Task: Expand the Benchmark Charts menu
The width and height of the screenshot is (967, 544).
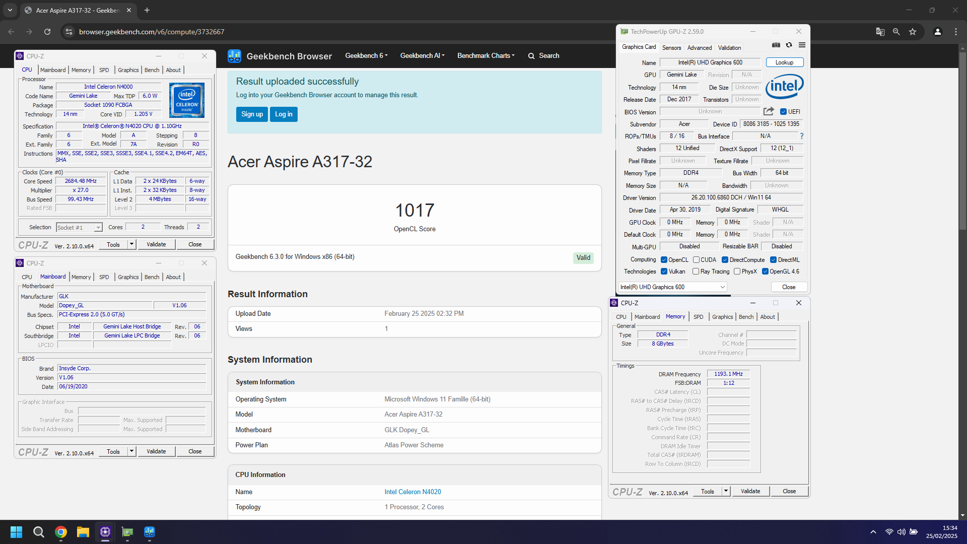Action: 486,56
